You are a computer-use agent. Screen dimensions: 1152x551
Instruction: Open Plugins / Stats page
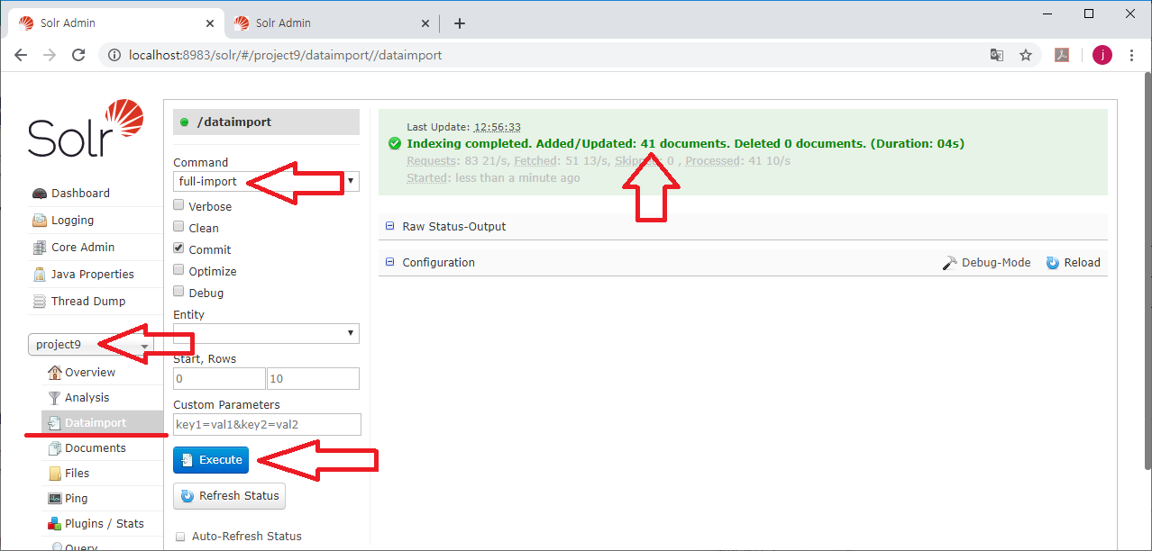point(105,523)
